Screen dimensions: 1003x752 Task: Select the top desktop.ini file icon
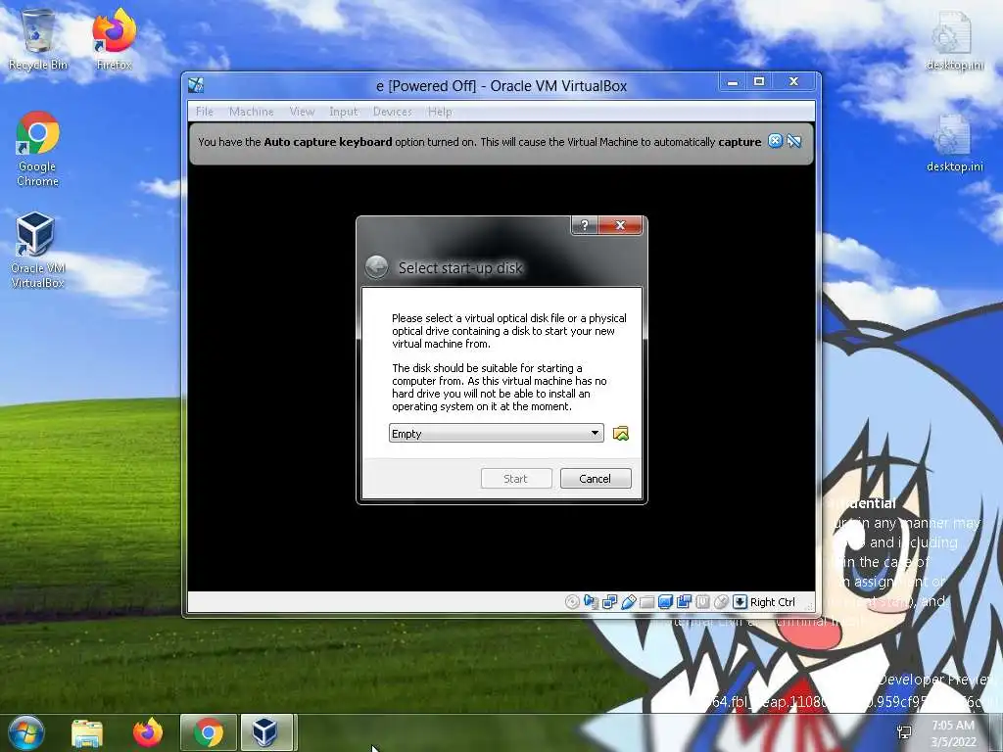[x=954, y=39]
